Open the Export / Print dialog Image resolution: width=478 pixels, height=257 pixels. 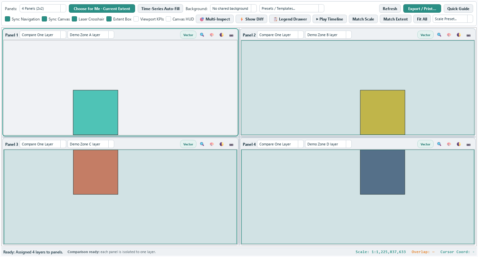(422, 8)
